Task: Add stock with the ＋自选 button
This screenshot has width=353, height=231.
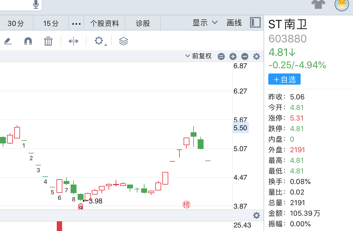Action: pyautogui.click(x=284, y=79)
